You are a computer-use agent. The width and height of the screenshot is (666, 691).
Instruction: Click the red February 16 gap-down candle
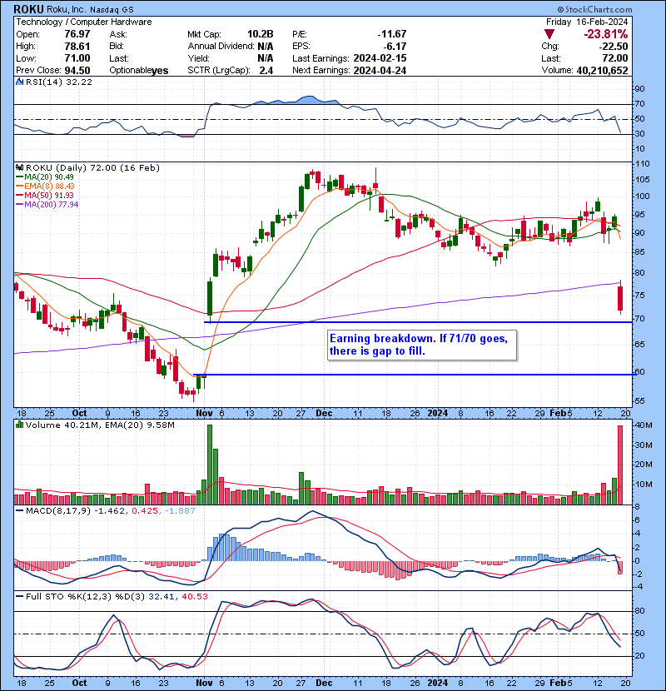click(x=620, y=298)
